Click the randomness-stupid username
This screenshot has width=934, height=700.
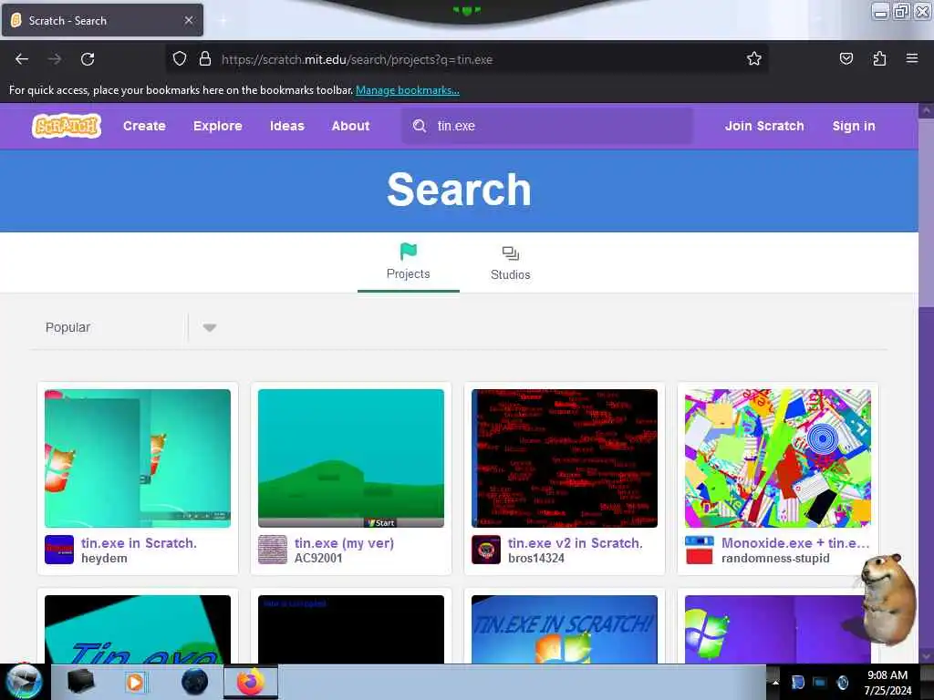click(775, 559)
